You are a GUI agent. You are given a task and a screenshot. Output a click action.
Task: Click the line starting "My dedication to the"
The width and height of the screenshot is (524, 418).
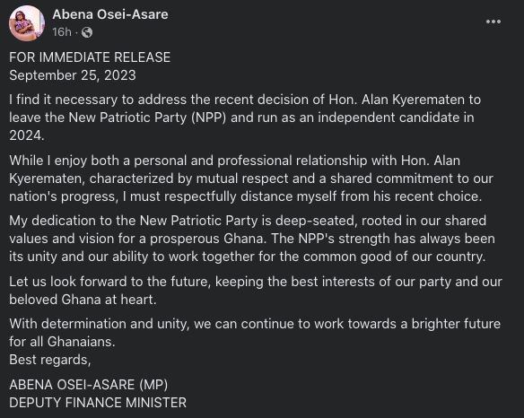(248, 221)
